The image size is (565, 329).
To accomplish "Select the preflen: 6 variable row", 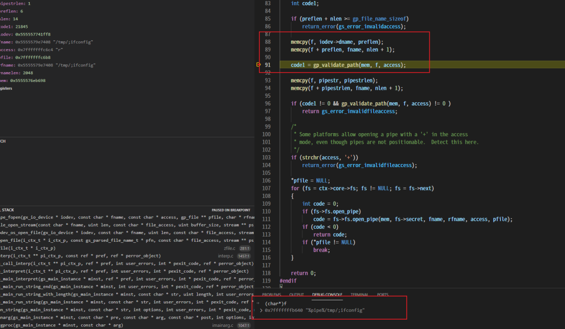I will (127, 11).
